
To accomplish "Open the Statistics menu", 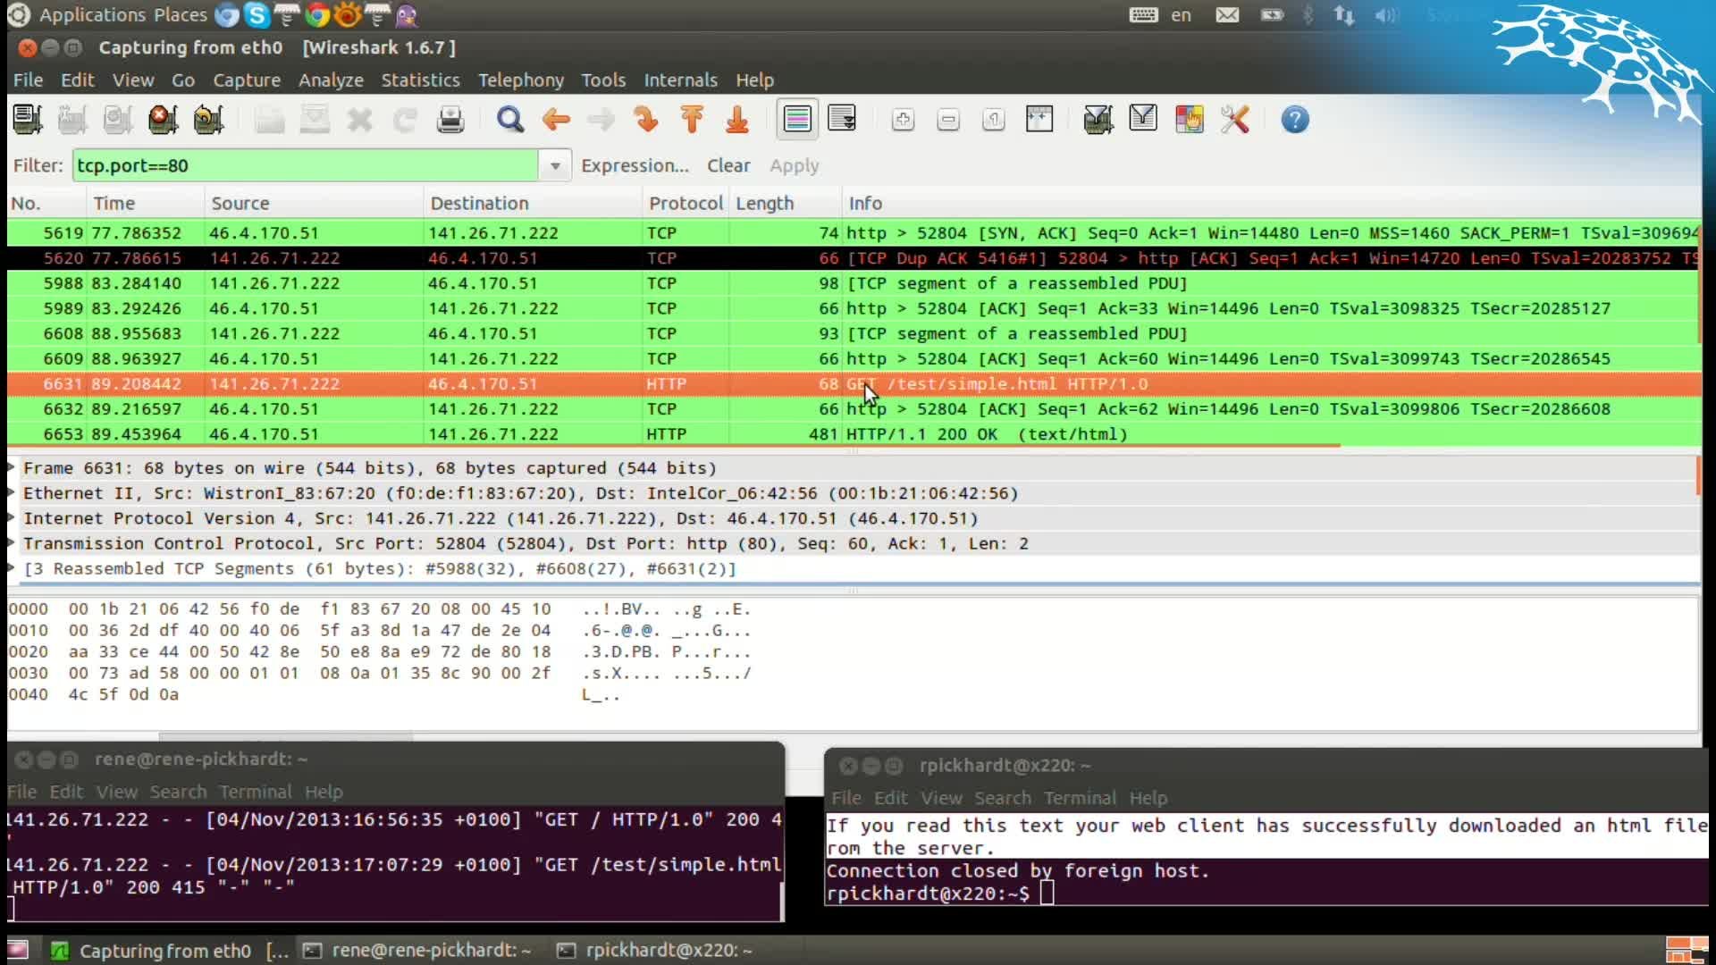I will pyautogui.click(x=420, y=80).
